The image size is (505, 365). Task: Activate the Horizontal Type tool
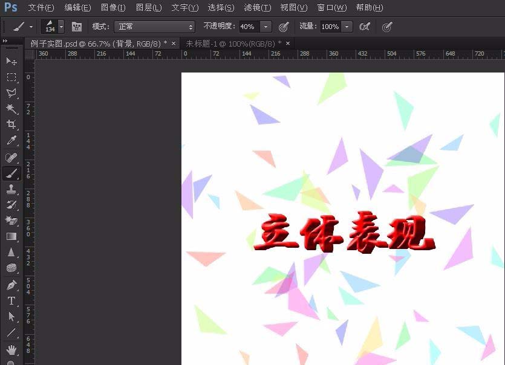click(10, 300)
